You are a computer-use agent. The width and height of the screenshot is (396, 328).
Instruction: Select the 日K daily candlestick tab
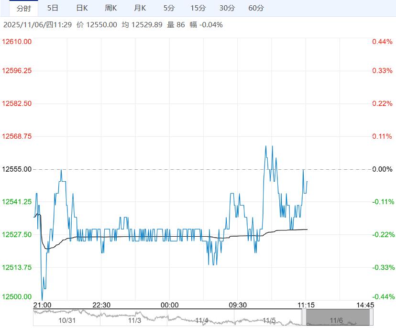pyautogui.click(x=82, y=8)
